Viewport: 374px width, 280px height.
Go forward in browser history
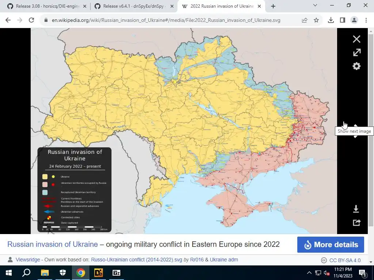(x=20, y=20)
